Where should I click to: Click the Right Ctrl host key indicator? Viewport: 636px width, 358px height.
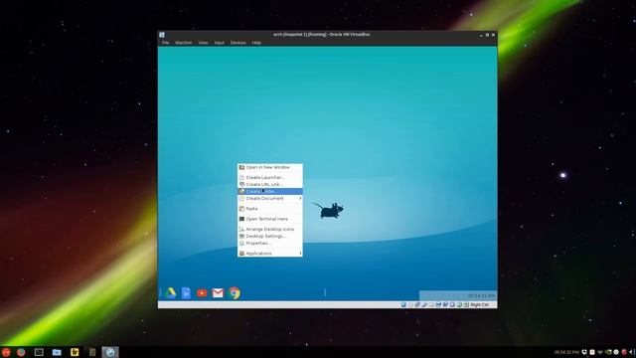[479, 305]
